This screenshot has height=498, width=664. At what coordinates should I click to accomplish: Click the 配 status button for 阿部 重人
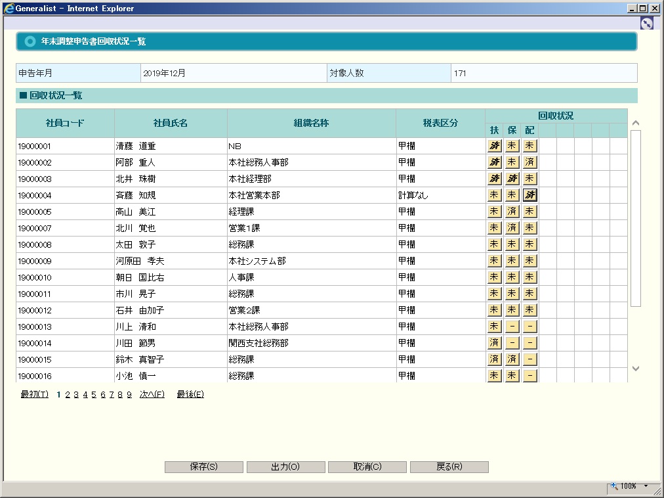coord(530,162)
